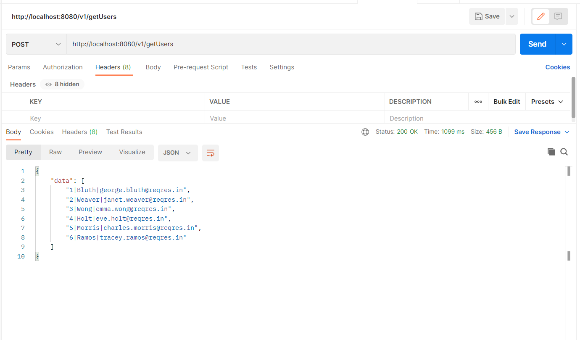580x340 pixels.
Task: Search within the response text
Action: 564,152
